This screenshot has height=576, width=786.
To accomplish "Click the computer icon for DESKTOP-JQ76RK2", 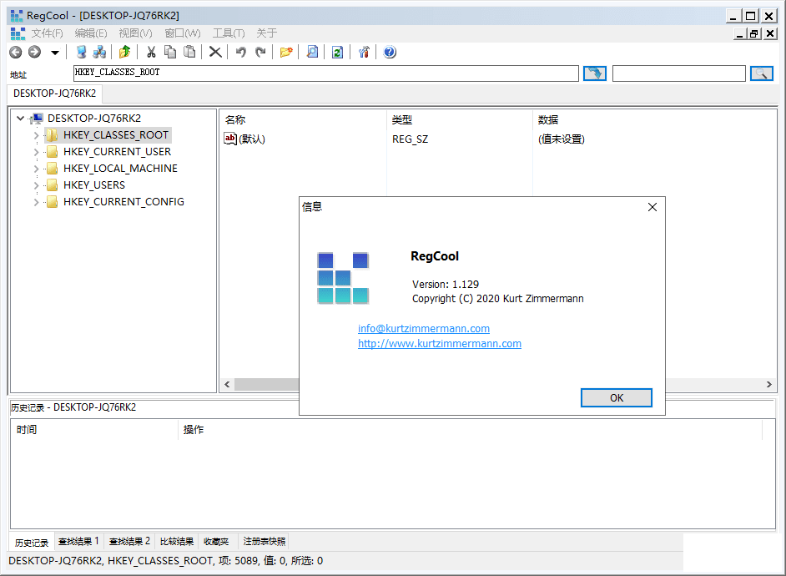I will click(x=37, y=119).
